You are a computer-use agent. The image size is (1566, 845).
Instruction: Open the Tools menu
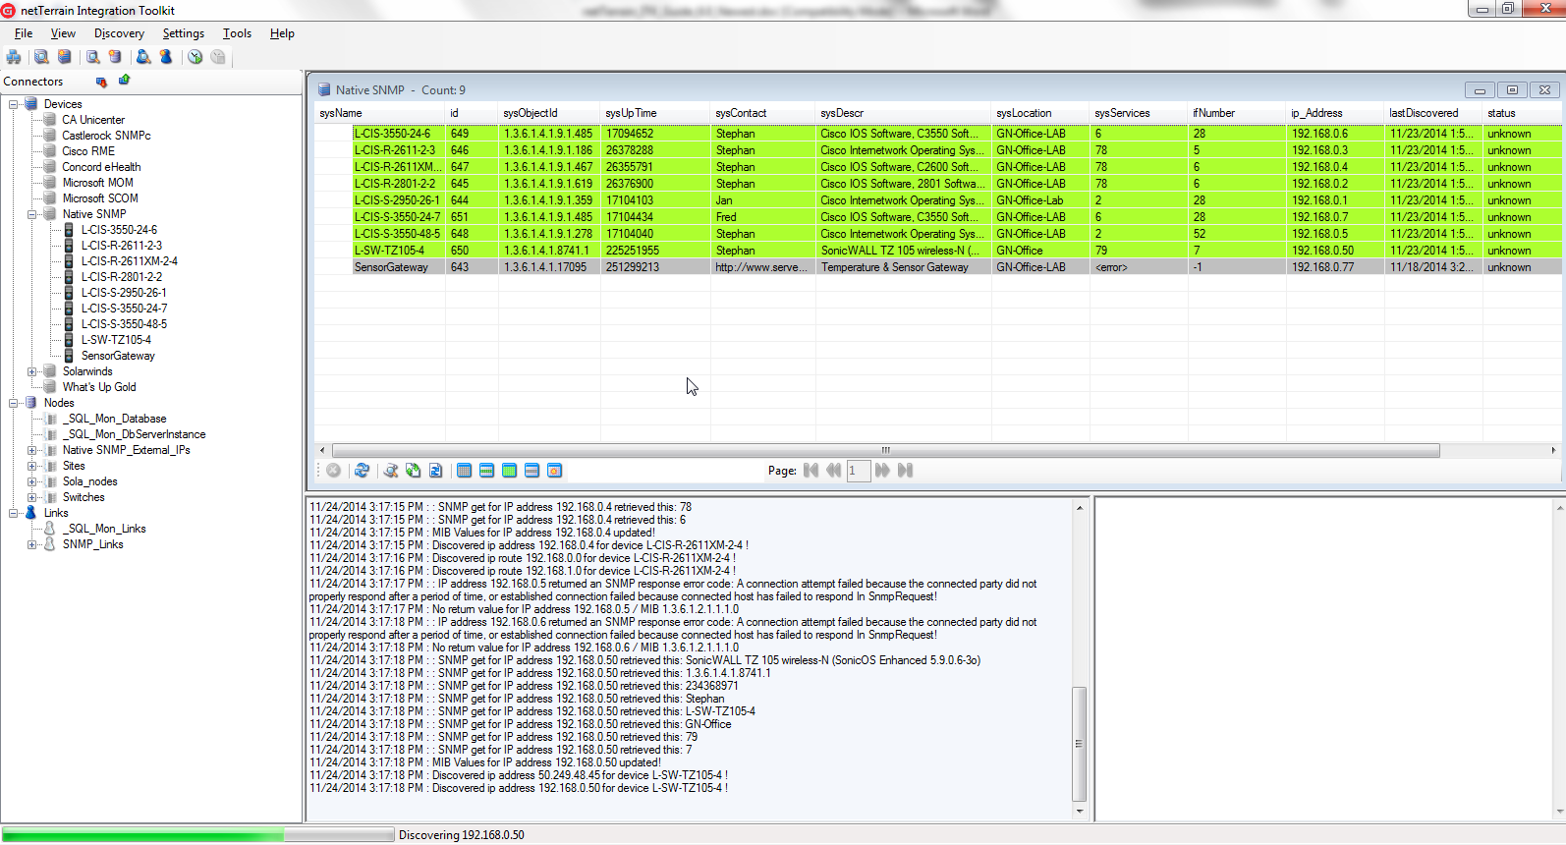tap(237, 33)
